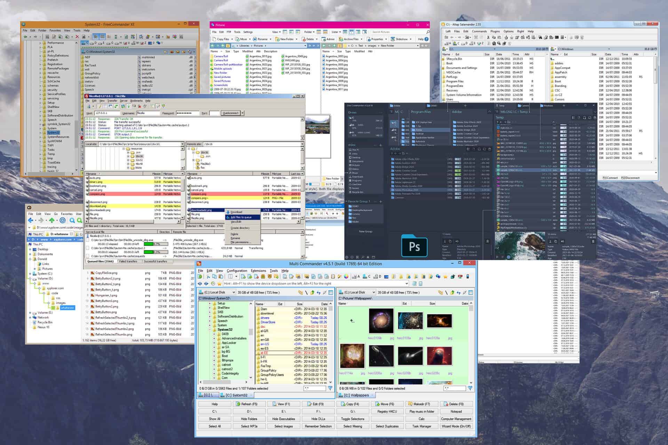Click the history clock icon beside Multi Commander hint bar
Viewport: 668px width, 445px height.
pos(213,283)
